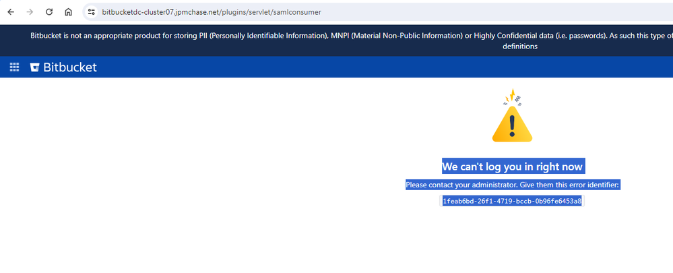Screen dimensions: 673x273
Task: Select the error identifier code 1feab6bd
Action: tap(512, 201)
